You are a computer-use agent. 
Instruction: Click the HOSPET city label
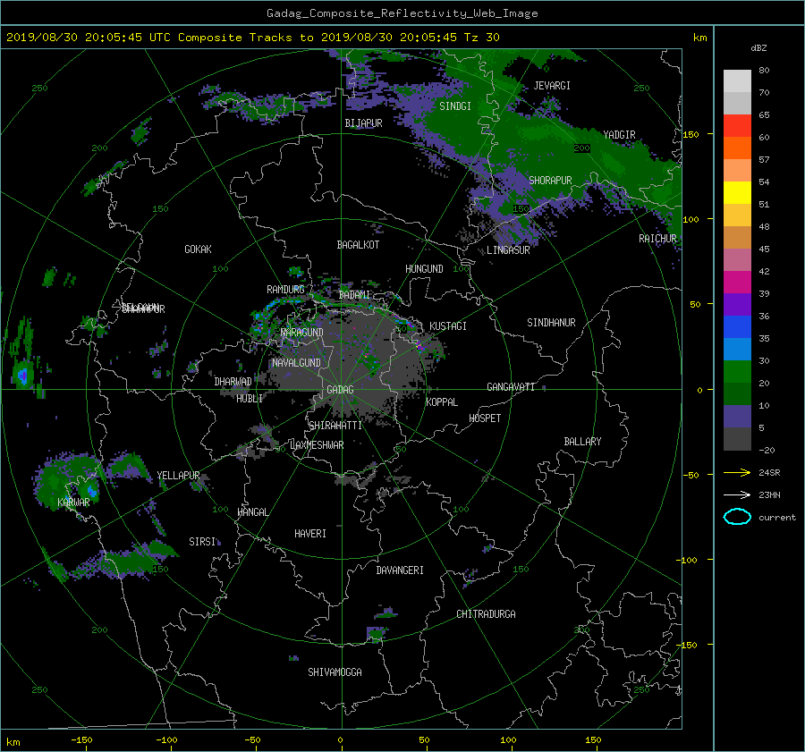(x=485, y=418)
